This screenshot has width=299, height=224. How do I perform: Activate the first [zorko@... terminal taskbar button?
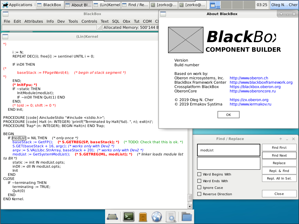(x=164, y=5)
